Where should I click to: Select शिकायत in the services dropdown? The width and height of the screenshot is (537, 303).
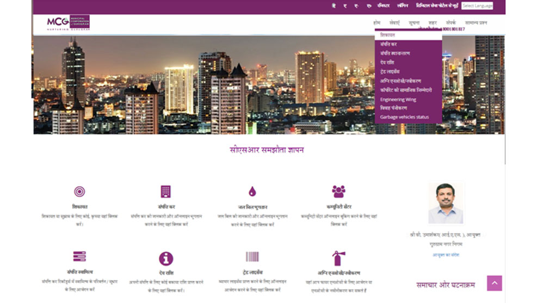(x=388, y=35)
